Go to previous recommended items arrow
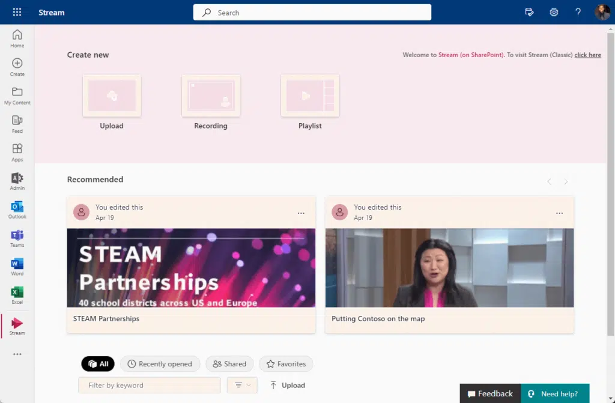Viewport: 615px width, 403px height. coord(549,181)
